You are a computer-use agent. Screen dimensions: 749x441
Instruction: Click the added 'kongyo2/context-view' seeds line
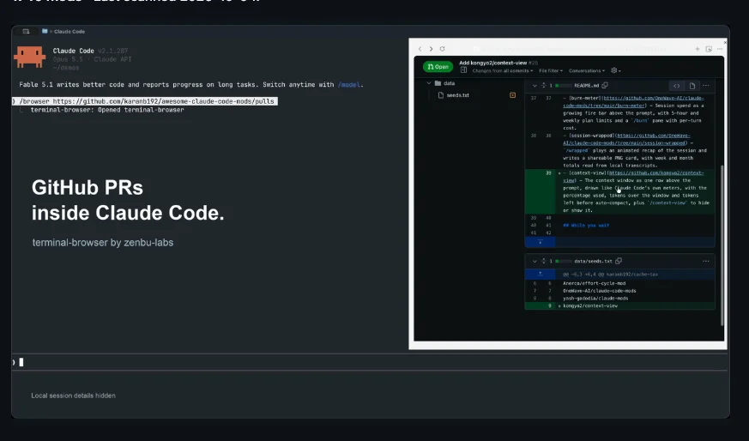tap(590, 305)
